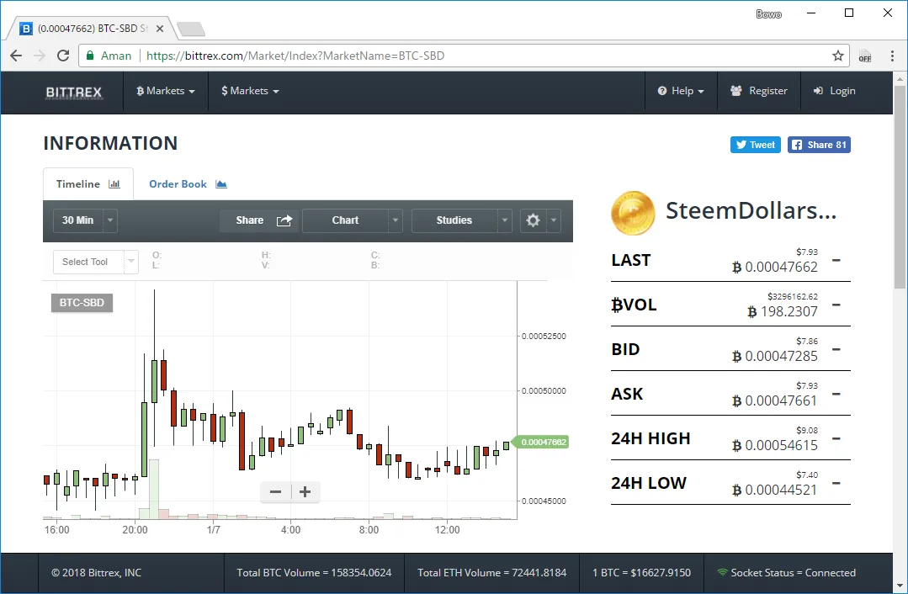Collapse the BID row toggle
The width and height of the screenshot is (908, 594).
click(836, 349)
